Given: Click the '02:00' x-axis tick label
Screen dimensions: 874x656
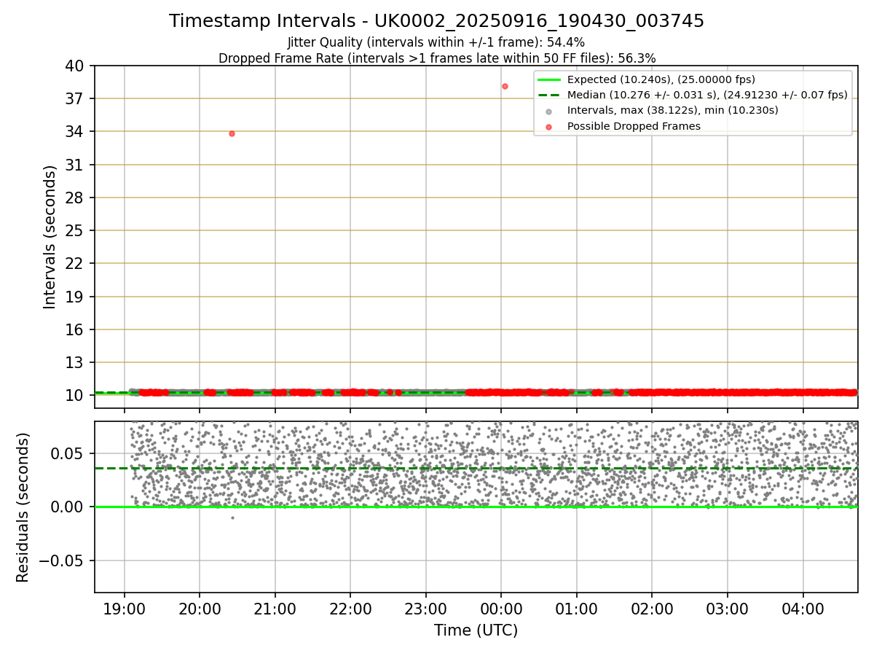Looking at the screenshot, I should (x=652, y=609).
